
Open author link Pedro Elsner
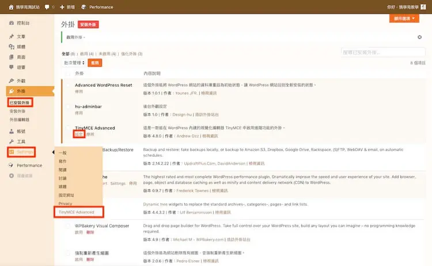click(x=188, y=261)
